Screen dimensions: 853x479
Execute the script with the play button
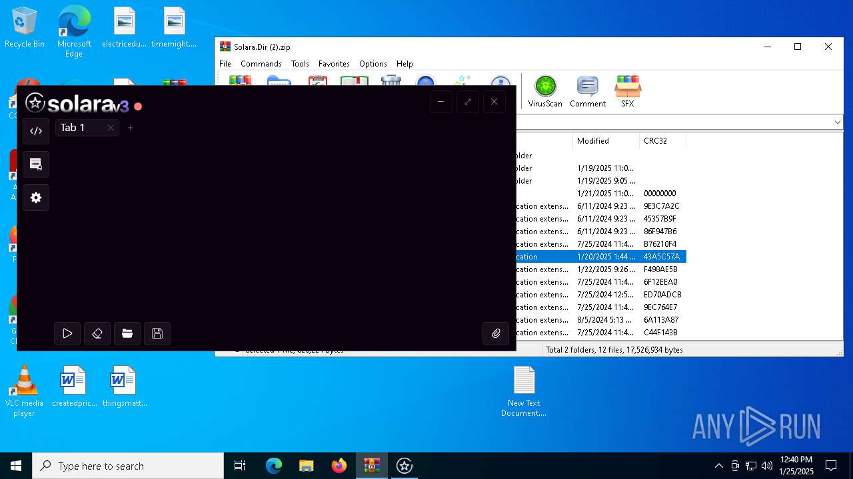tap(67, 333)
